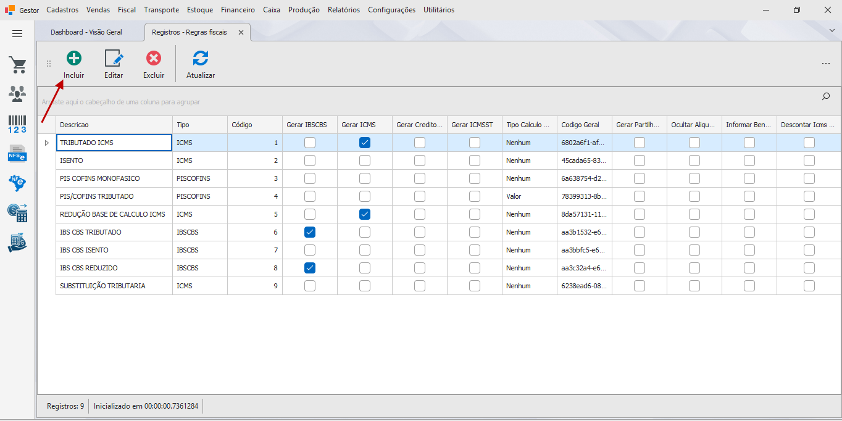Click the Valor cell for PIS/COFINS TRIBUTADO

pyautogui.click(x=530, y=196)
